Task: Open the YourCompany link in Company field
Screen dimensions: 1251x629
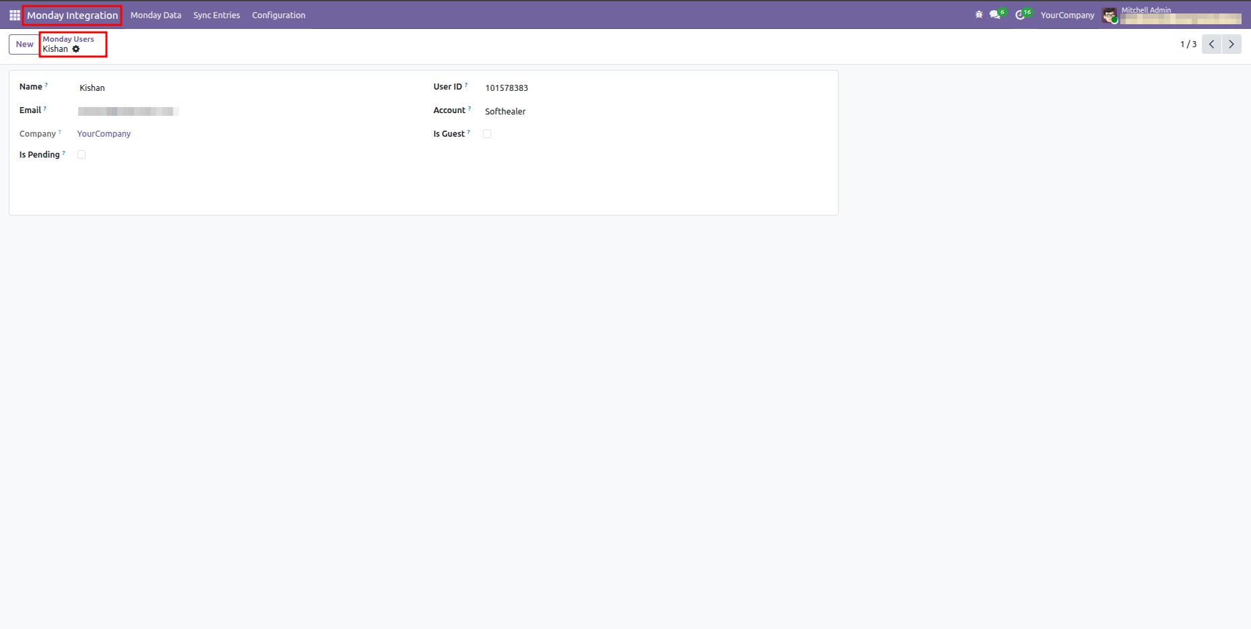Action: (x=104, y=134)
